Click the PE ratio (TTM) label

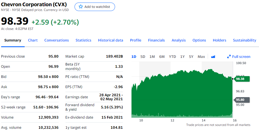coord(77,77)
